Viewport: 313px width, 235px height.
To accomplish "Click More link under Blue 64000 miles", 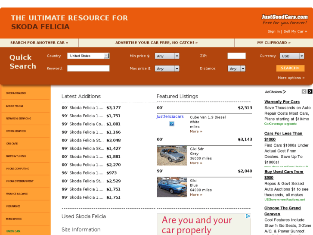I will point(196,194).
